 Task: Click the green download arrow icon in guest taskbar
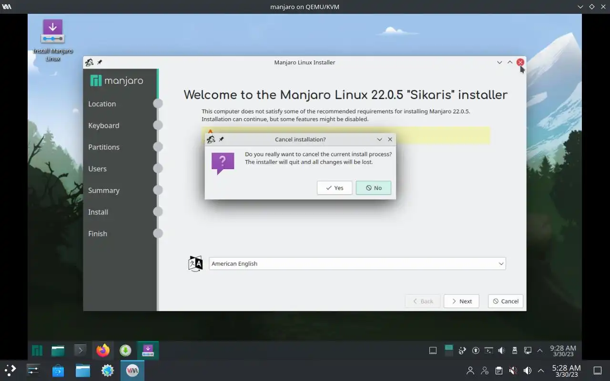tap(125, 351)
